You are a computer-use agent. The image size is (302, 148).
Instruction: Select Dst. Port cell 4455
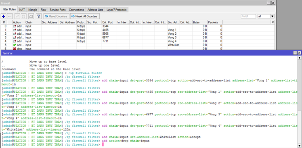109,30
